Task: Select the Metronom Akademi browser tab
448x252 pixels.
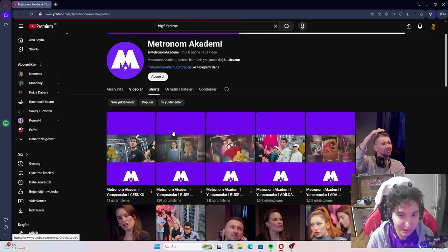Action: coord(31,5)
